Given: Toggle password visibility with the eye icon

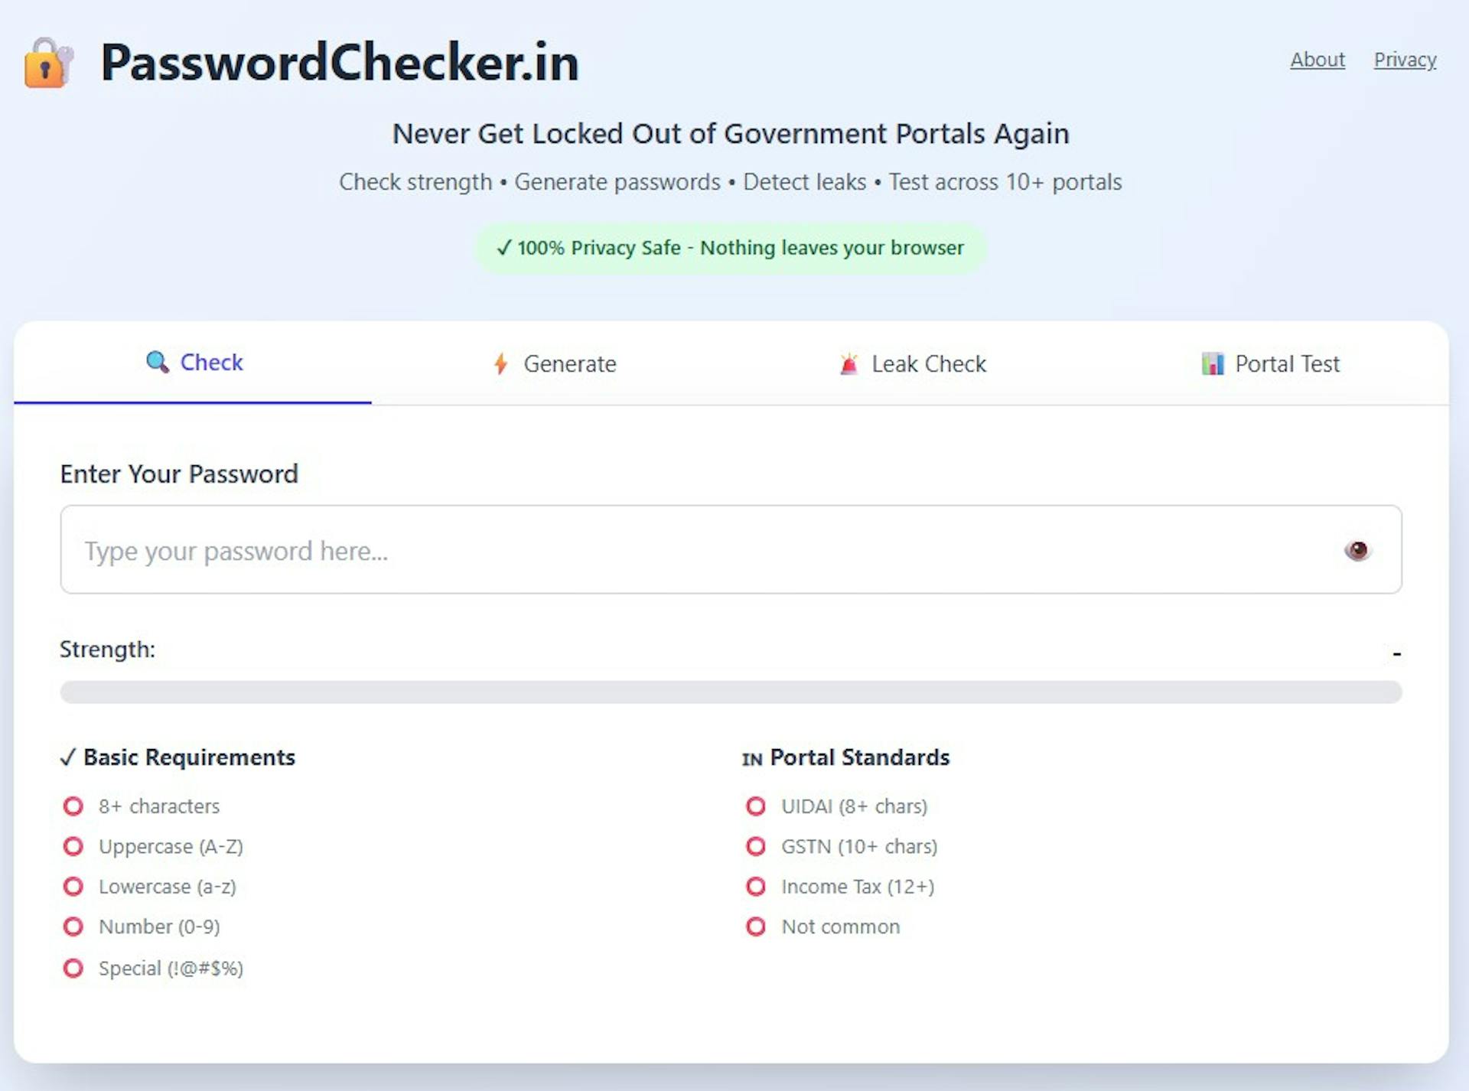Looking at the screenshot, I should point(1358,550).
